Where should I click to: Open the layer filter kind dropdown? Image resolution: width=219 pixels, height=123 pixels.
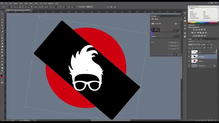[x=192, y=42]
